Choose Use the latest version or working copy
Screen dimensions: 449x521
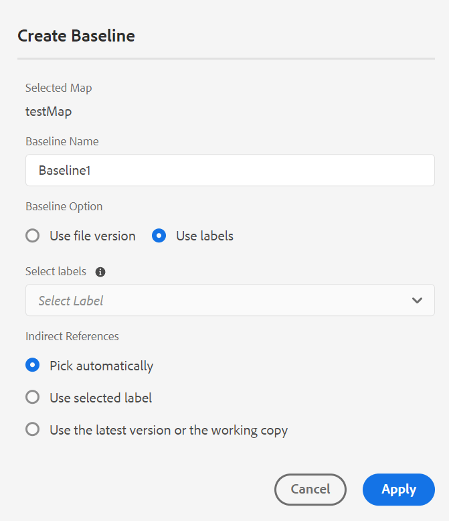tap(32, 430)
